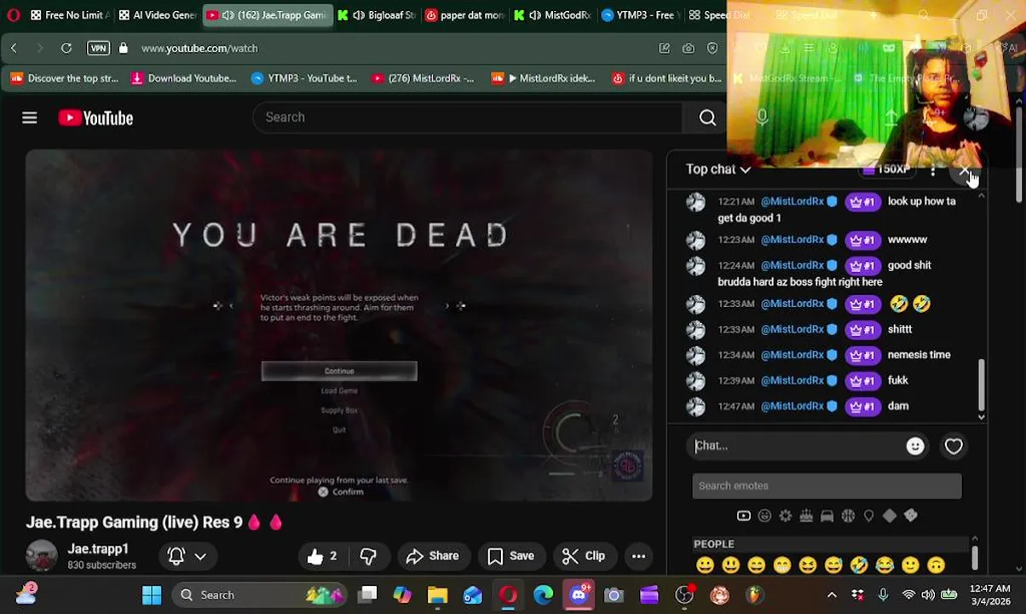Share the video
The height and width of the screenshot is (614, 1026).
433,556
